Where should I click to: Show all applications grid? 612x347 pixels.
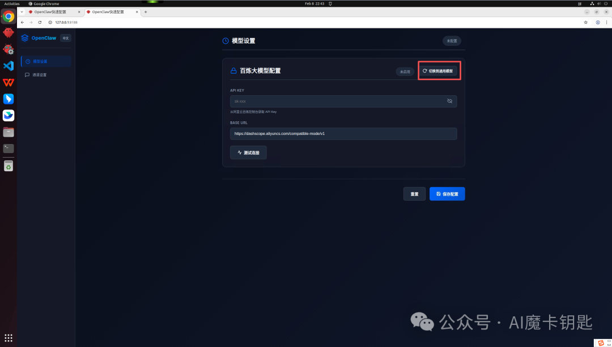(x=8, y=337)
